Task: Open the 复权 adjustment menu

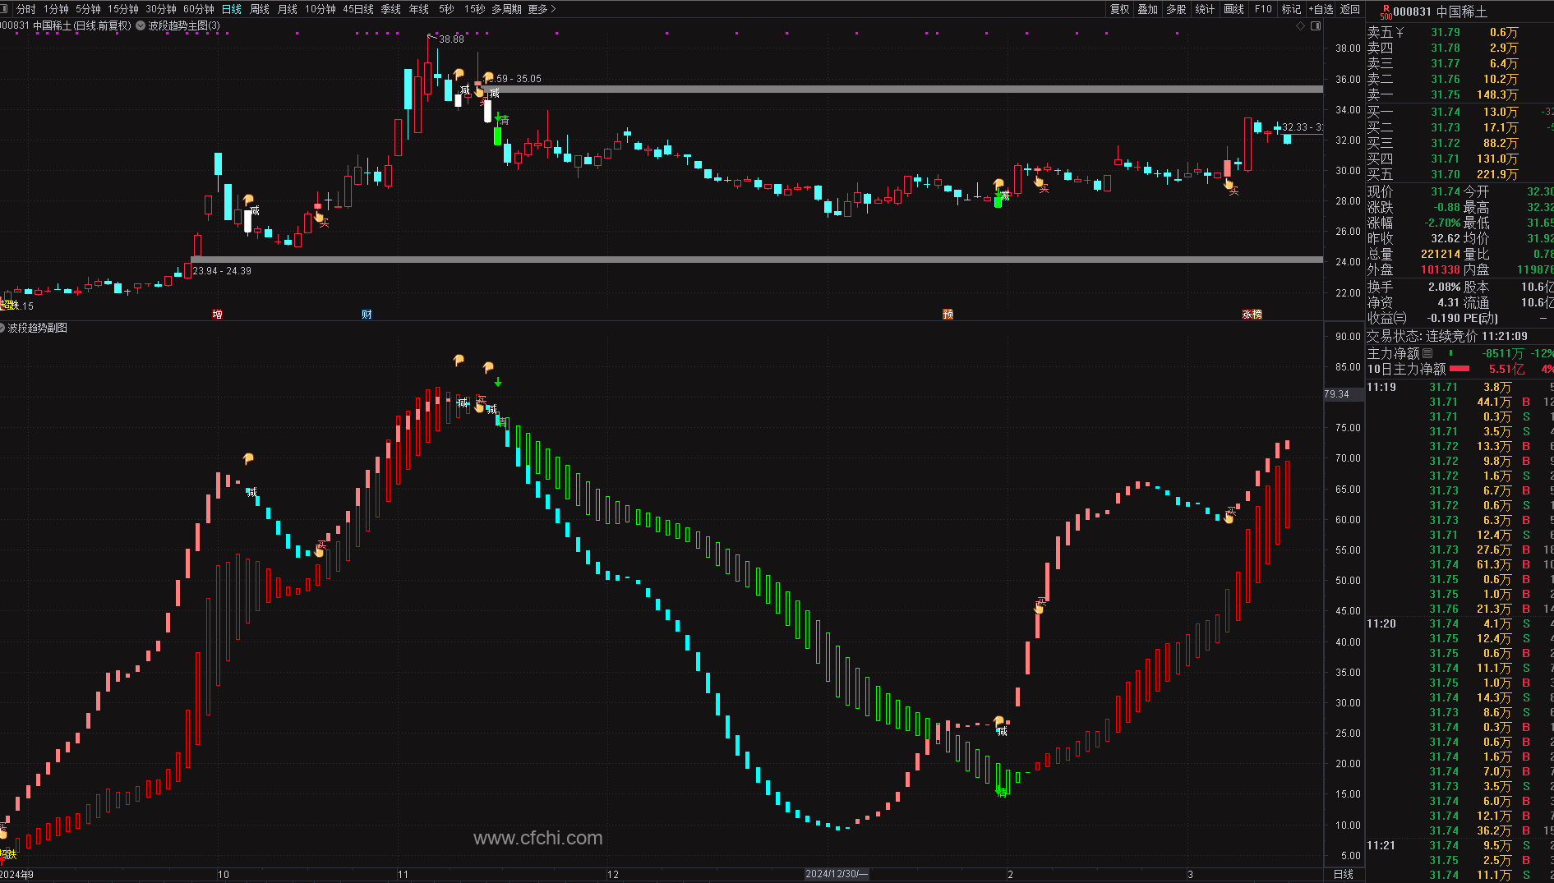Action: pyautogui.click(x=1119, y=9)
